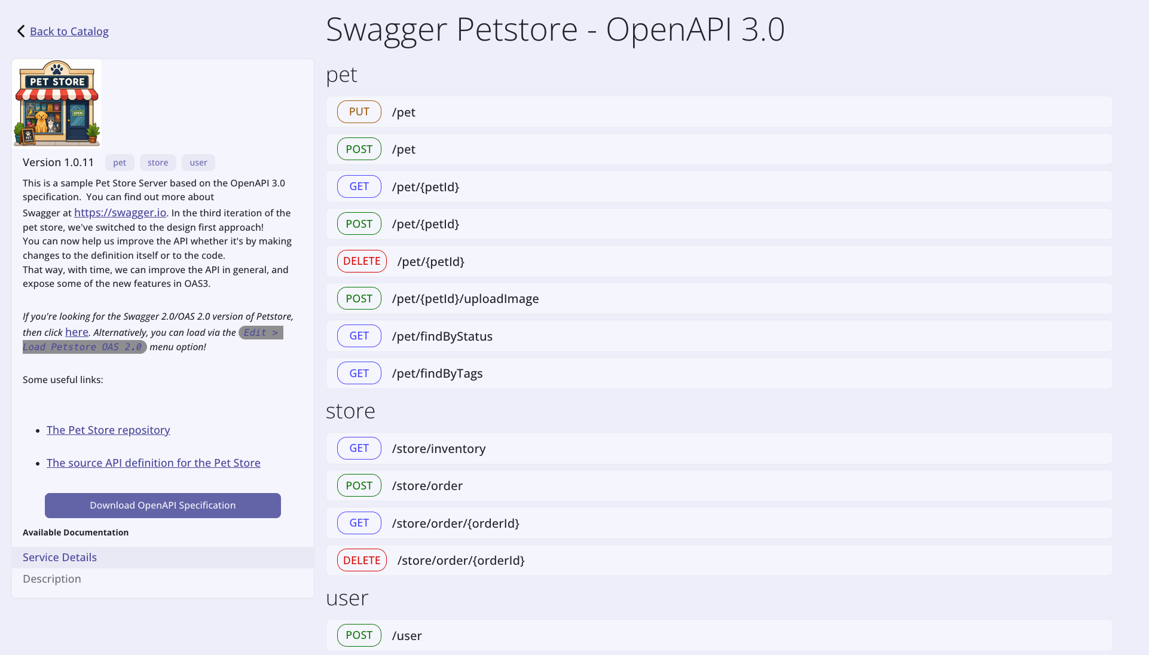
Task: Click the back chevron arrow icon
Action: (21, 31)
